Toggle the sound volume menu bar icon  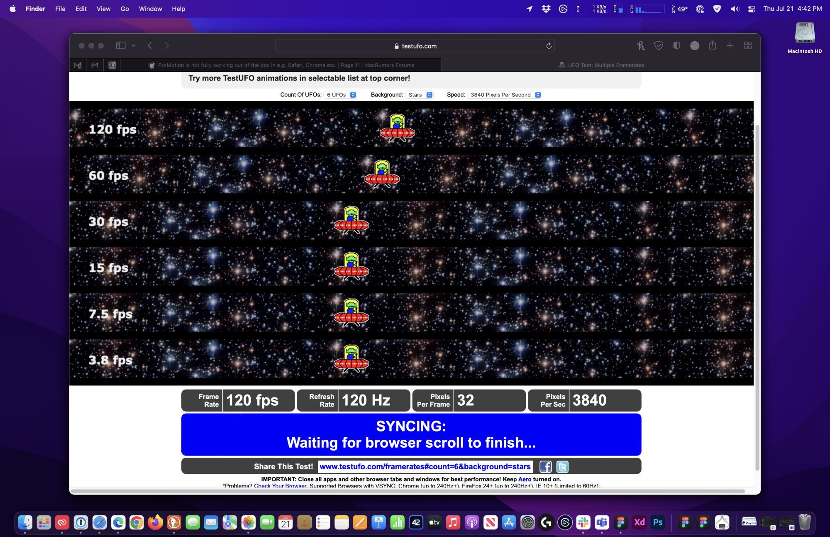click(x=735, y=9)
